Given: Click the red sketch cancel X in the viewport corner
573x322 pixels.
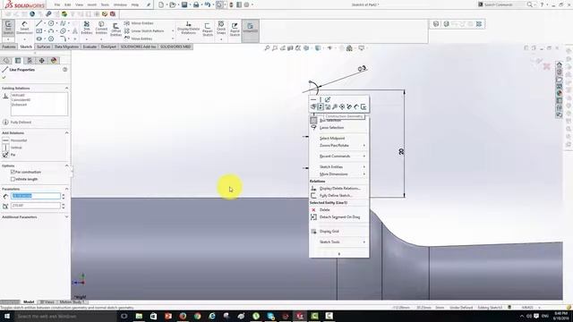Looking at the screenshot, I should tap(547, 66).
